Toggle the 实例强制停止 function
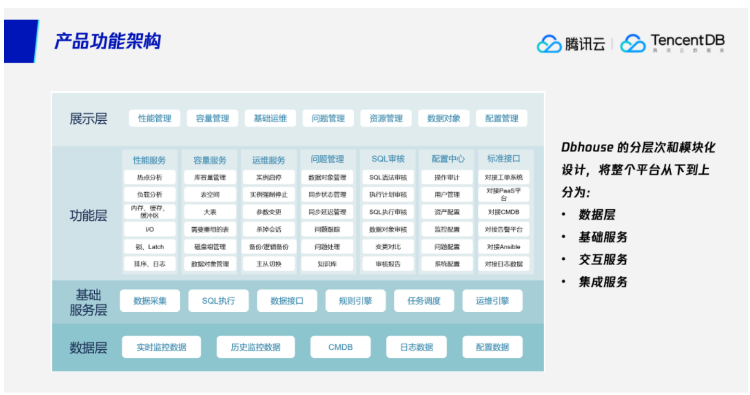The width and height of the screenshot is (750, 395). [270, 194]
